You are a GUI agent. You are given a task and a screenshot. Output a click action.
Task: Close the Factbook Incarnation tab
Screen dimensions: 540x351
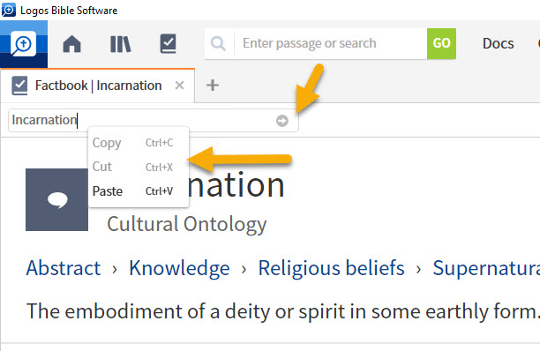179,85
